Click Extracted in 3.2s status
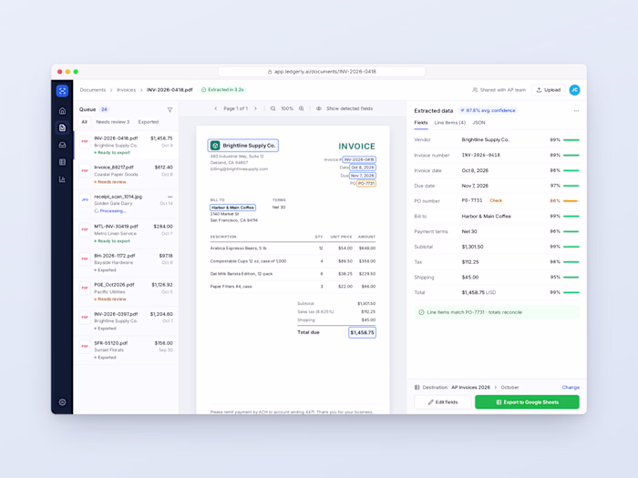Screen dimensions: 638x478 (222, 90)
